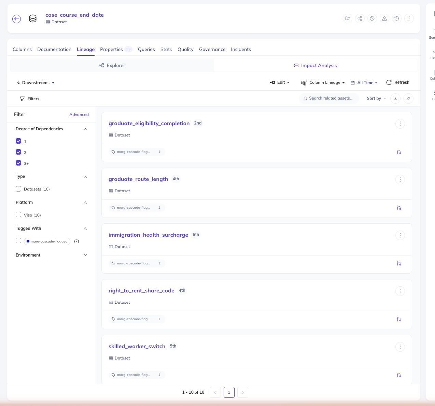Open the graduate_eligibility_completion dataset
Screen dimensions: 435x406
149,123
